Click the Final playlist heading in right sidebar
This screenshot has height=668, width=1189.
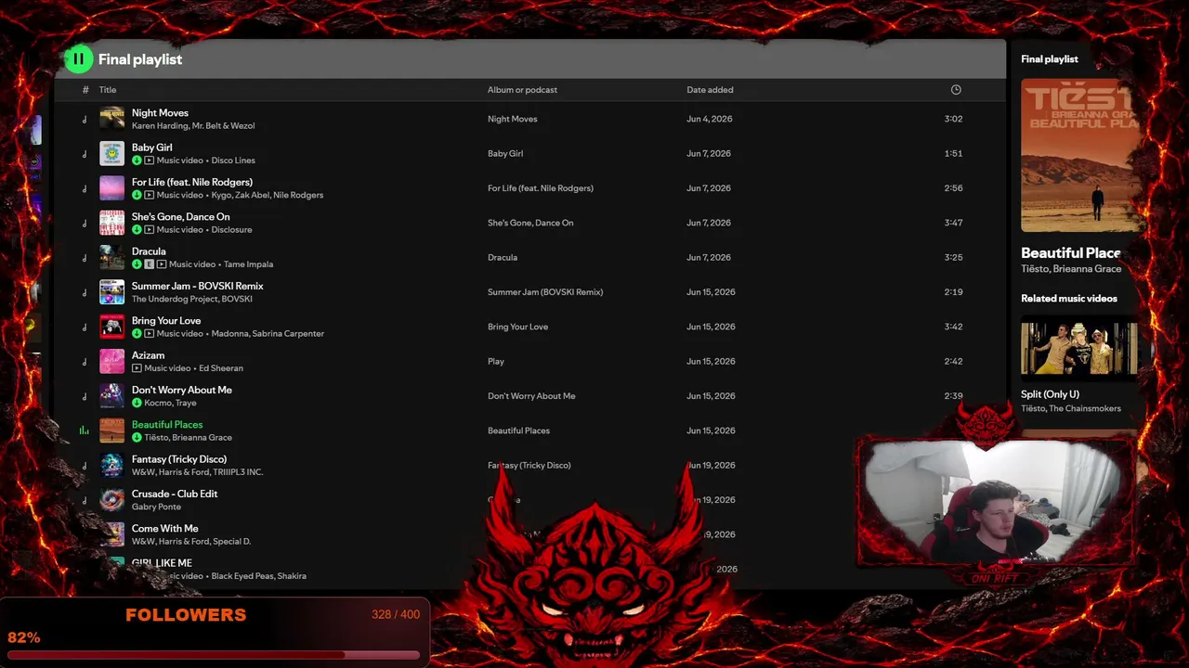coord(1050,59)
